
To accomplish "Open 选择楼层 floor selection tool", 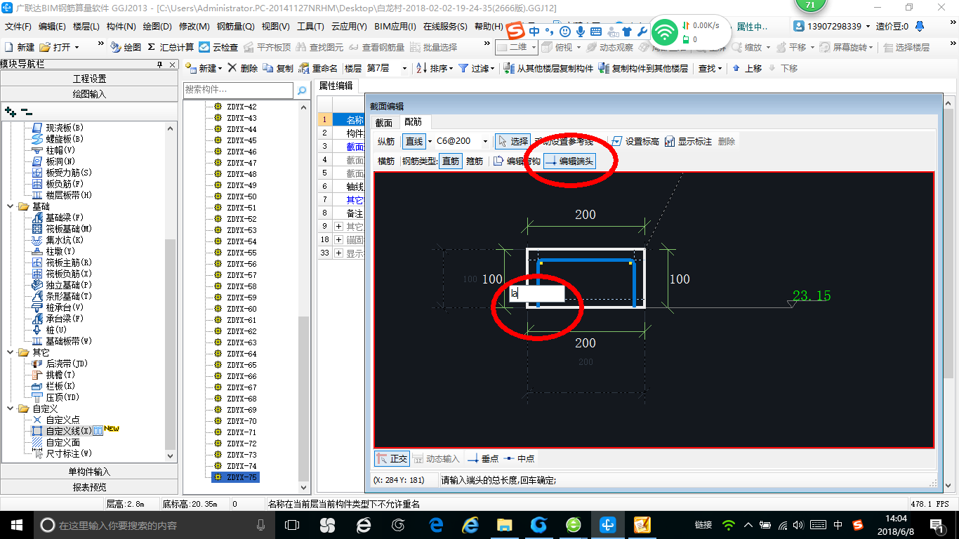I will (906, 47).
